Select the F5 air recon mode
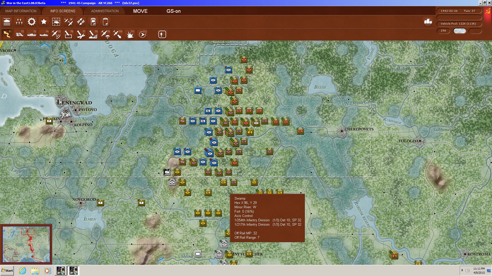This screenshot has height=276, width=492. click(56, 34)
